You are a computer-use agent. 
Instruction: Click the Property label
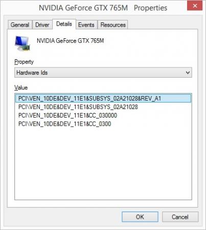(x=24, y=62)
